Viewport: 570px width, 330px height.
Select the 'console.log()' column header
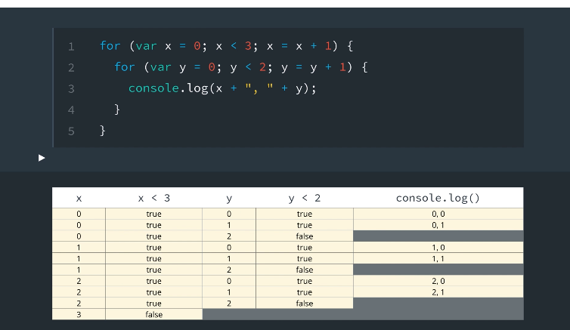pyautogui.click(x=438, y=198)
